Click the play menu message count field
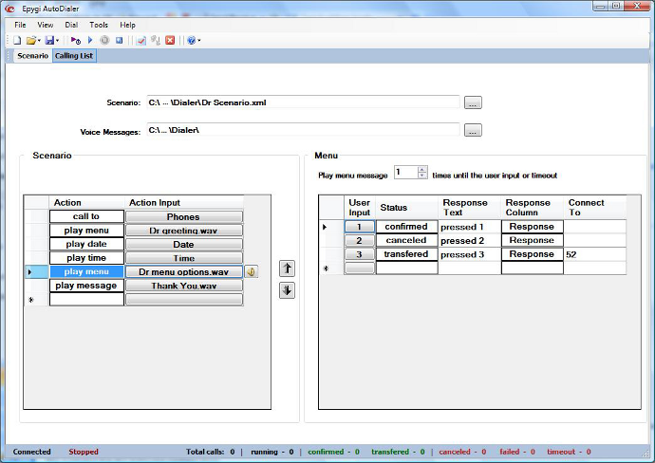Viewport: 655px width, 463px height. 406,172
